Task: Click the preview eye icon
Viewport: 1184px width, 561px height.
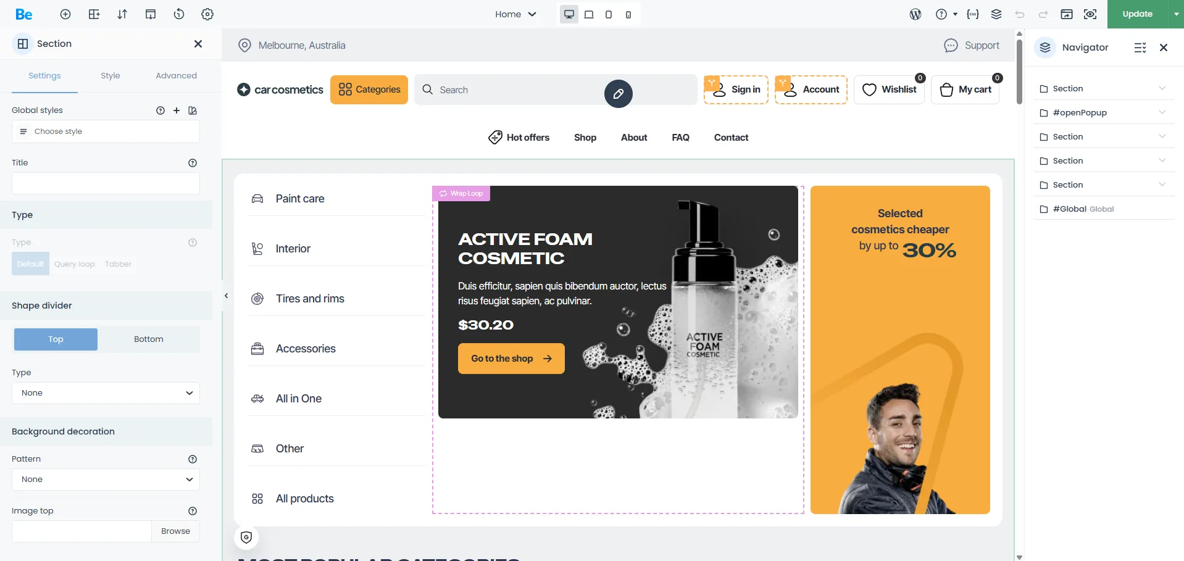Action: 1090,14
